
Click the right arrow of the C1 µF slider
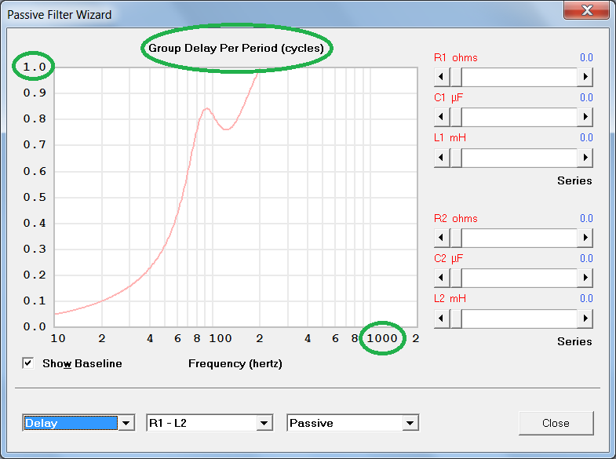point(585,117)
